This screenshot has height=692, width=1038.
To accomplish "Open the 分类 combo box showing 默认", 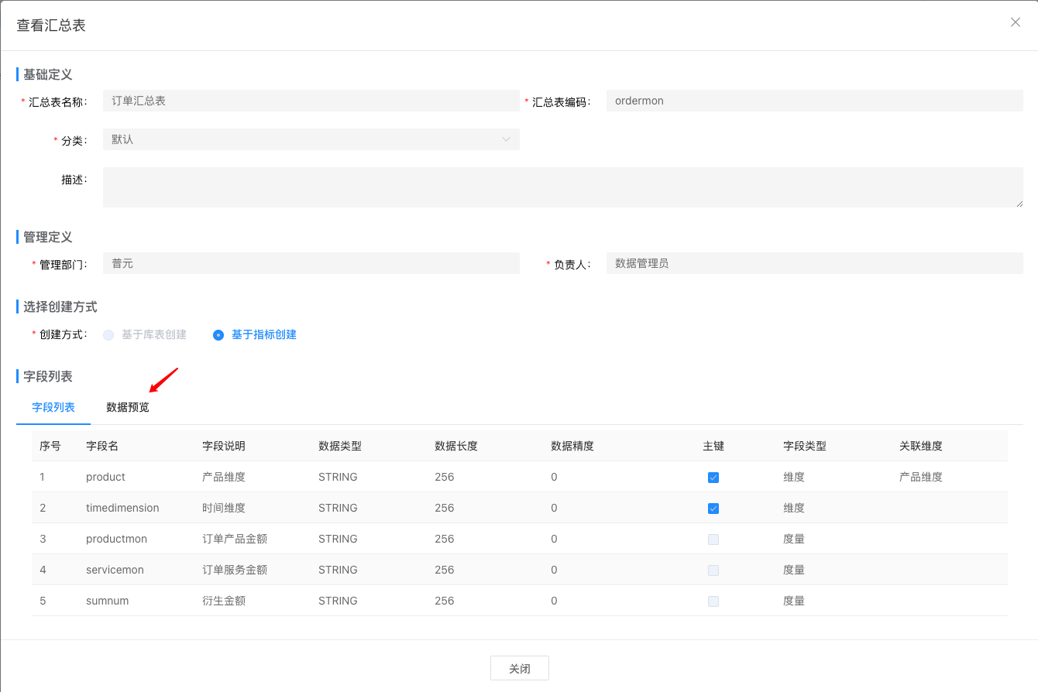I will pyautogui.click(x=310, y=139).
